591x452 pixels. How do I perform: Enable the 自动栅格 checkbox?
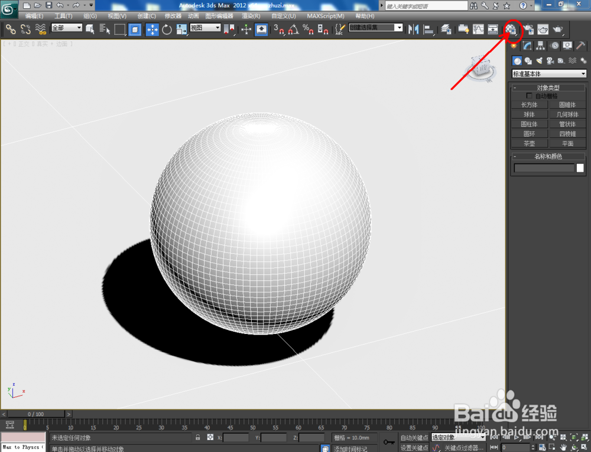tap(530, 96)
